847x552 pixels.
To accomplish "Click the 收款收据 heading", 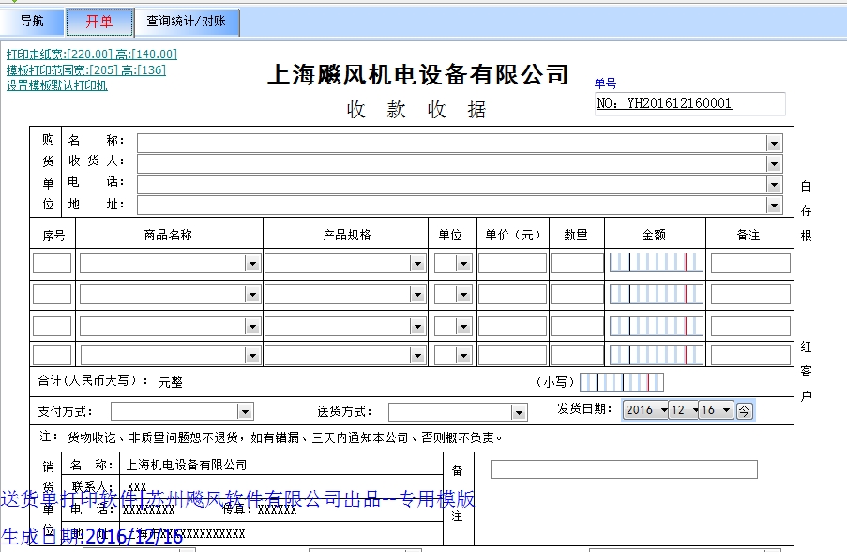I will (x=416, y=109).
